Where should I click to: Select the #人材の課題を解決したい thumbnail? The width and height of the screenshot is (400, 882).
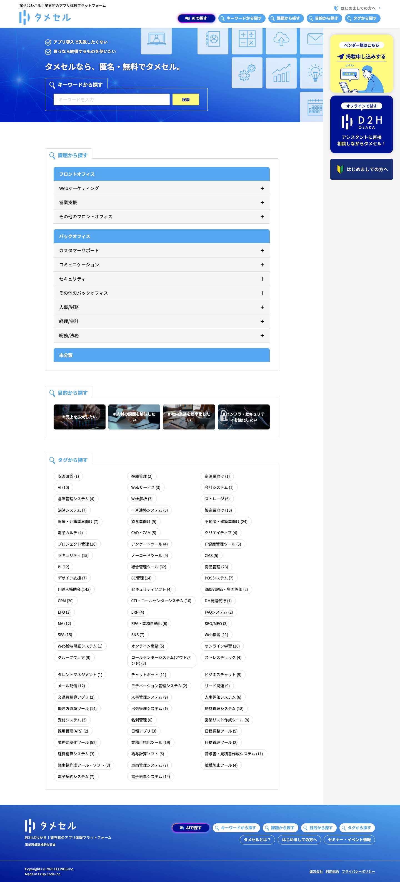click(134, 417)
